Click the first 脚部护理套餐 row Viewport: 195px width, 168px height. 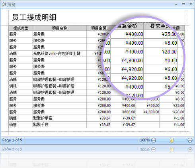click(x=97, y=79)
